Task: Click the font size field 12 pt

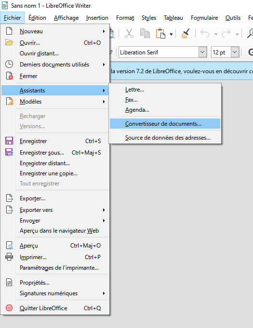Action: pyautogui.click(x=221, y=52)
